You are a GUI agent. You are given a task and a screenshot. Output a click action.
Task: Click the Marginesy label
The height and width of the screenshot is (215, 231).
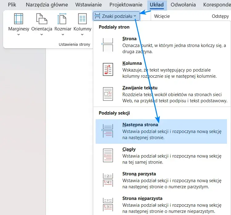[x=19, y=29]
